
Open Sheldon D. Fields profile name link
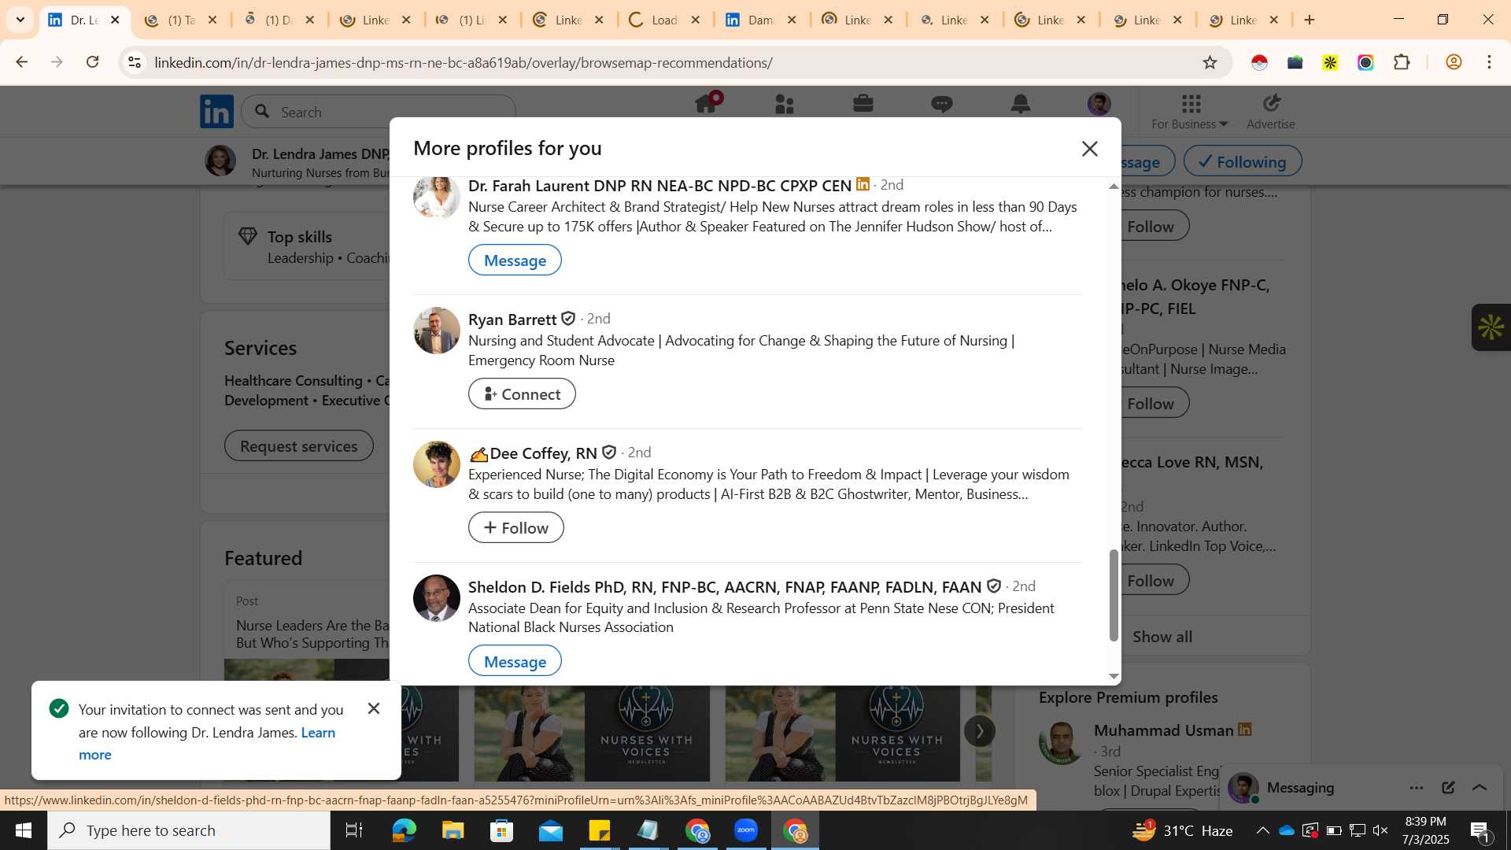(725, 586)
